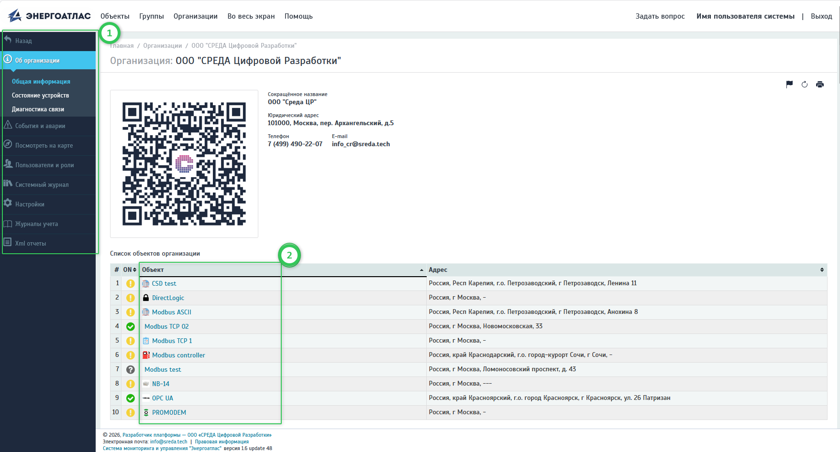The image size is (840, 452).
Task: Open the OPC UA object link
Action: (x=163, y=398)
